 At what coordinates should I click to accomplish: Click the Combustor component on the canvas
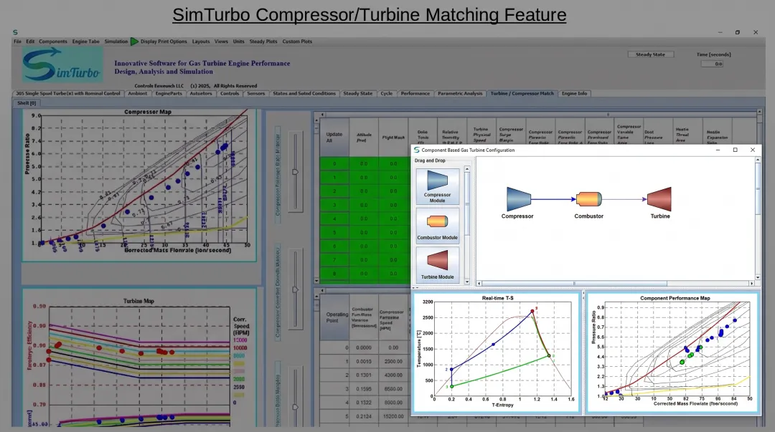588,199
